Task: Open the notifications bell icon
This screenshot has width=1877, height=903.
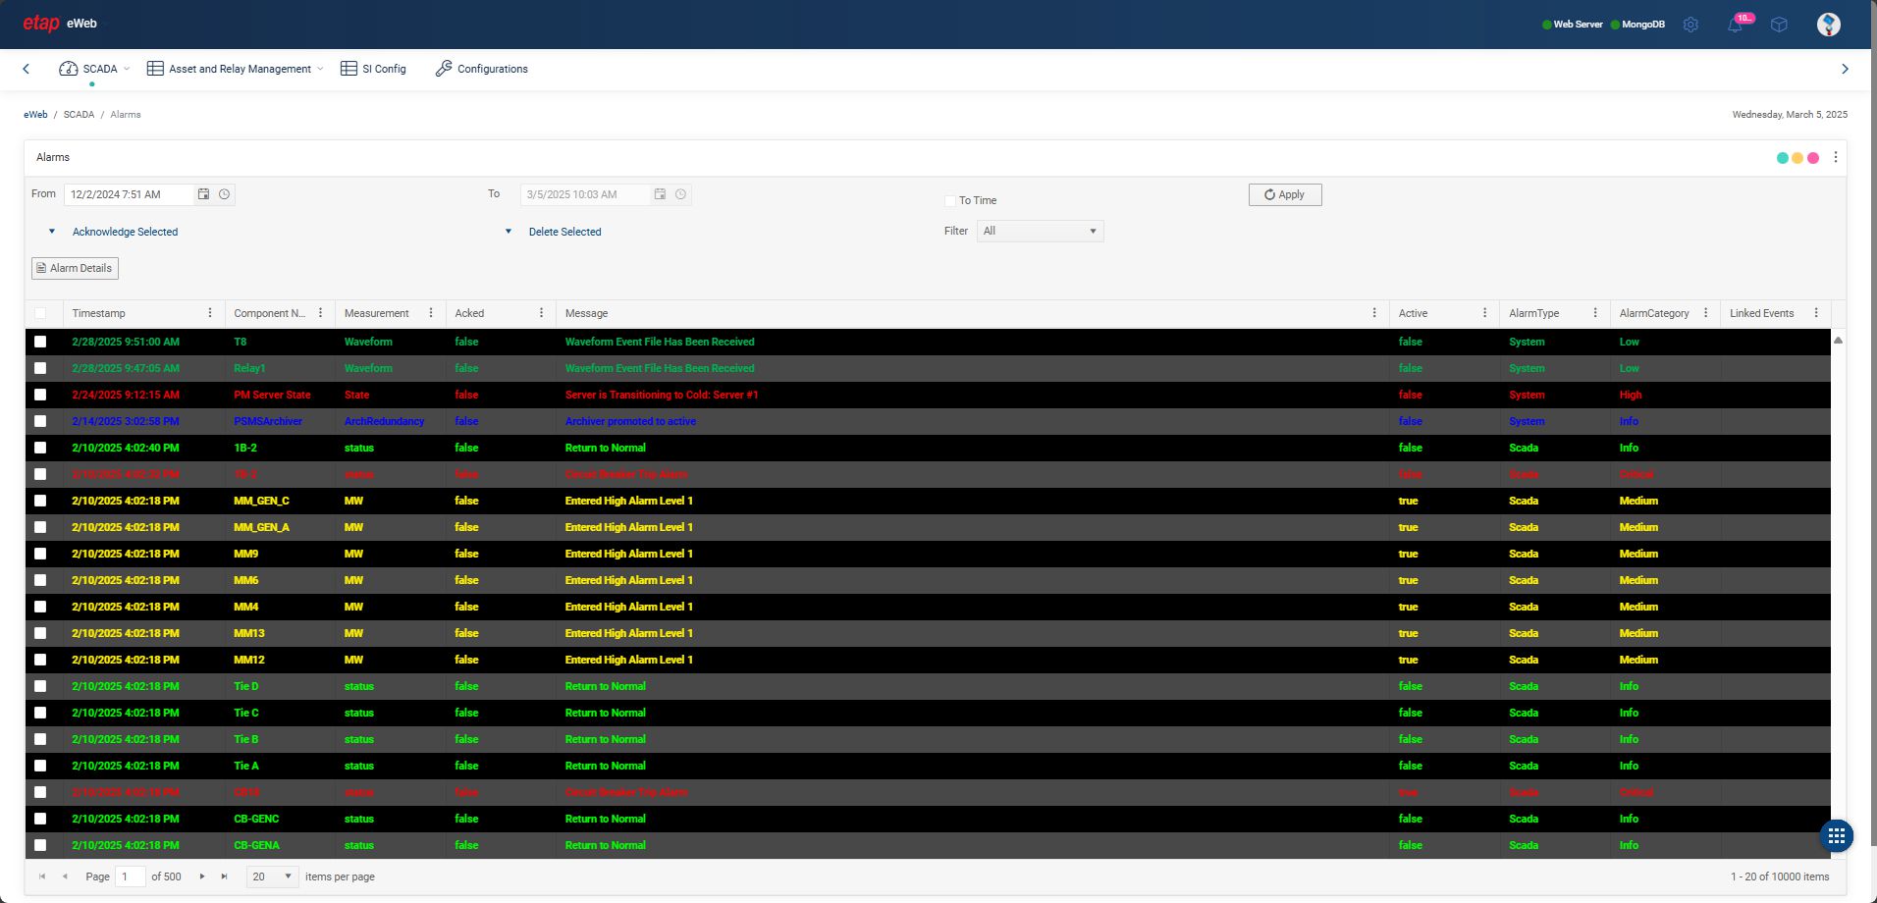Action: [x=1735, y=26]
